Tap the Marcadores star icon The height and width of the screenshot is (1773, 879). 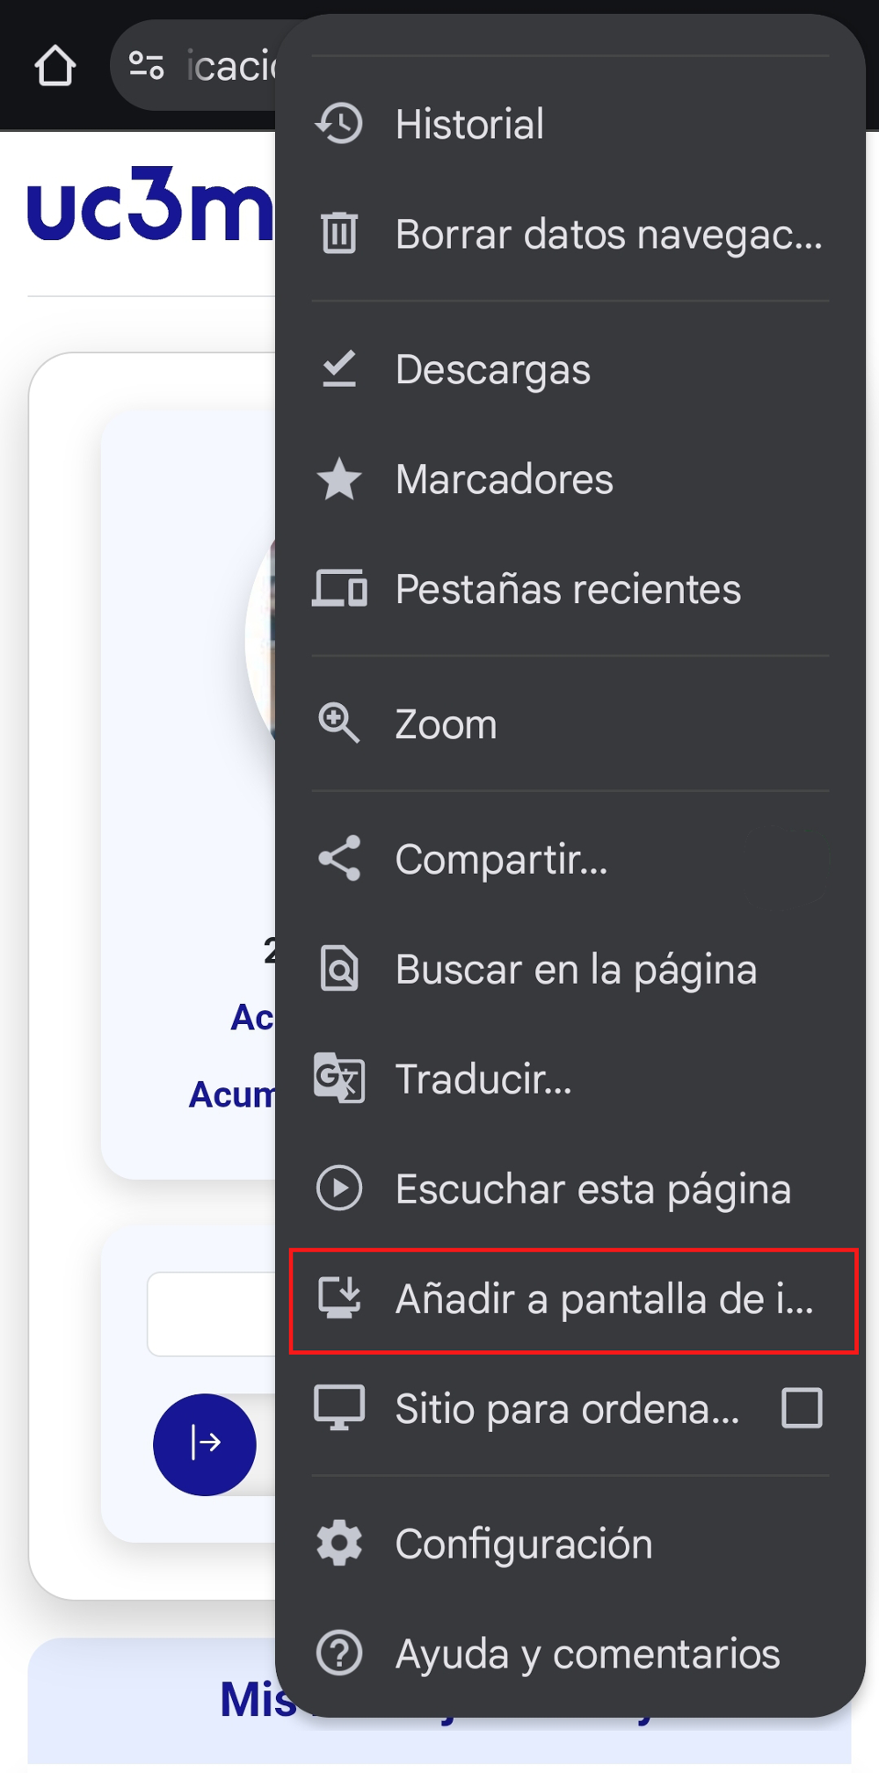click(339, 479)
